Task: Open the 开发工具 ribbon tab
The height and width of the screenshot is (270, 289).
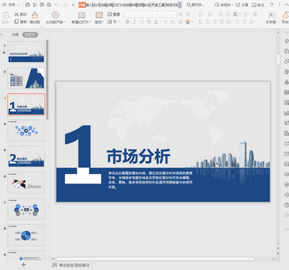Action: (x=158, y=5)
